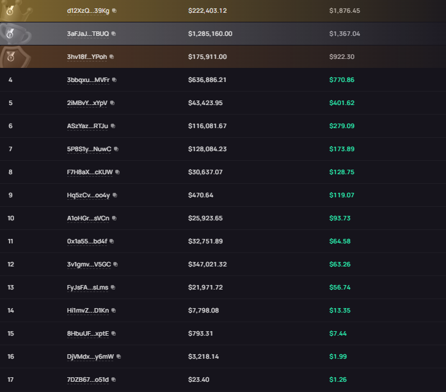
Task: Select the green reward value $13.35
Action: tap(340, 311)
